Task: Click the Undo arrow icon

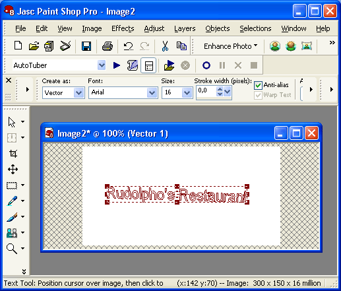Action: 129,46
